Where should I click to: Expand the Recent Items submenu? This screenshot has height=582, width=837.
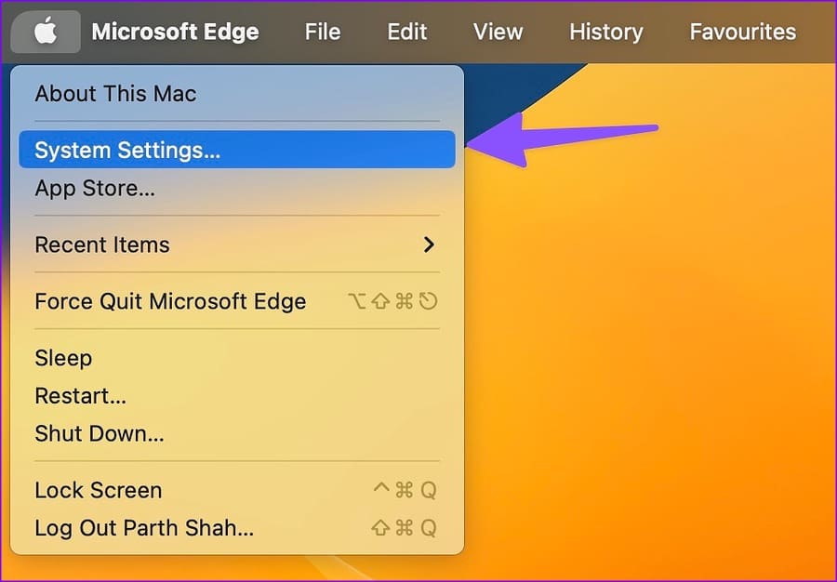pyautogui.click(x=237, y=245)
